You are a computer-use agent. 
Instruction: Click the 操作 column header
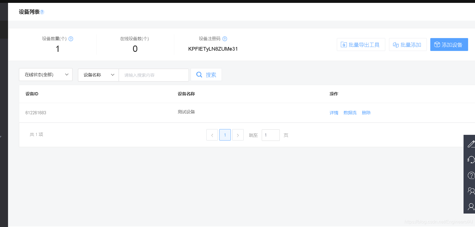(x=334, y=94)
